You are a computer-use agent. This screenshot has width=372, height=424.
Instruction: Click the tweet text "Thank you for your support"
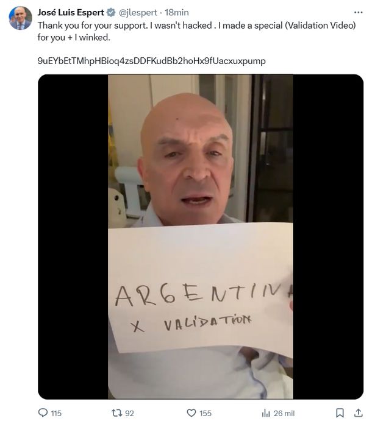(90, 26)
